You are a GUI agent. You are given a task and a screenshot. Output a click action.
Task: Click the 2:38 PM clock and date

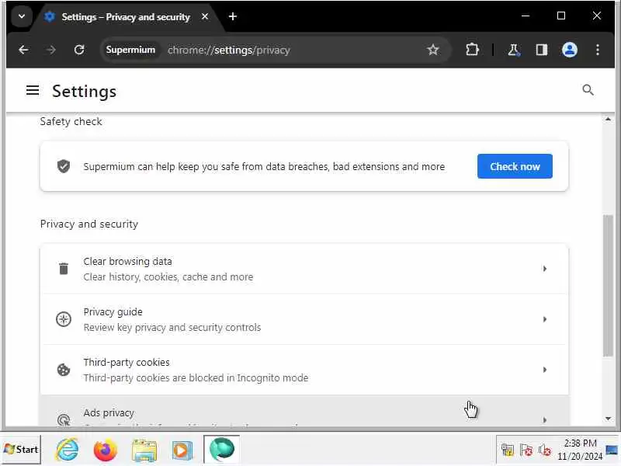580,450
